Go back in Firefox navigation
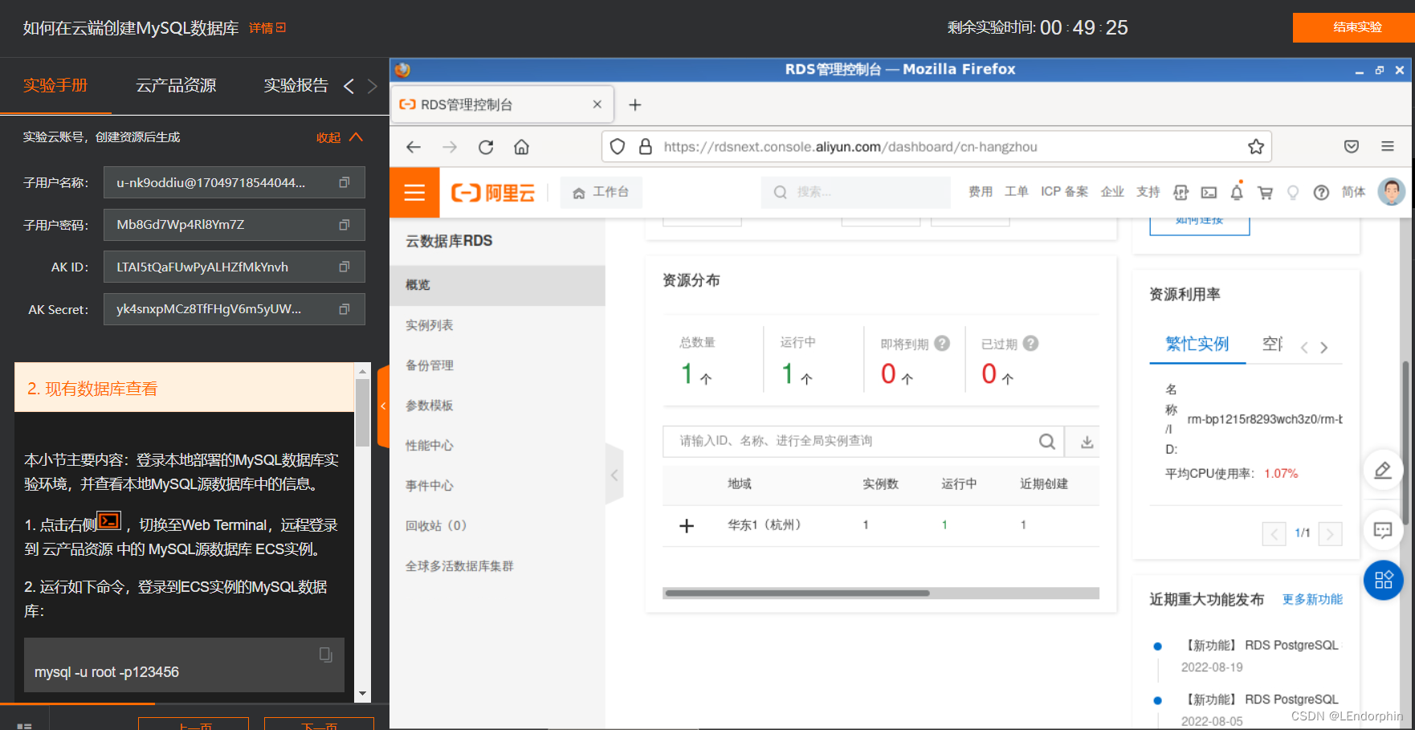Viewport: 1415px width, 730px height. click(x=414, y=147)
